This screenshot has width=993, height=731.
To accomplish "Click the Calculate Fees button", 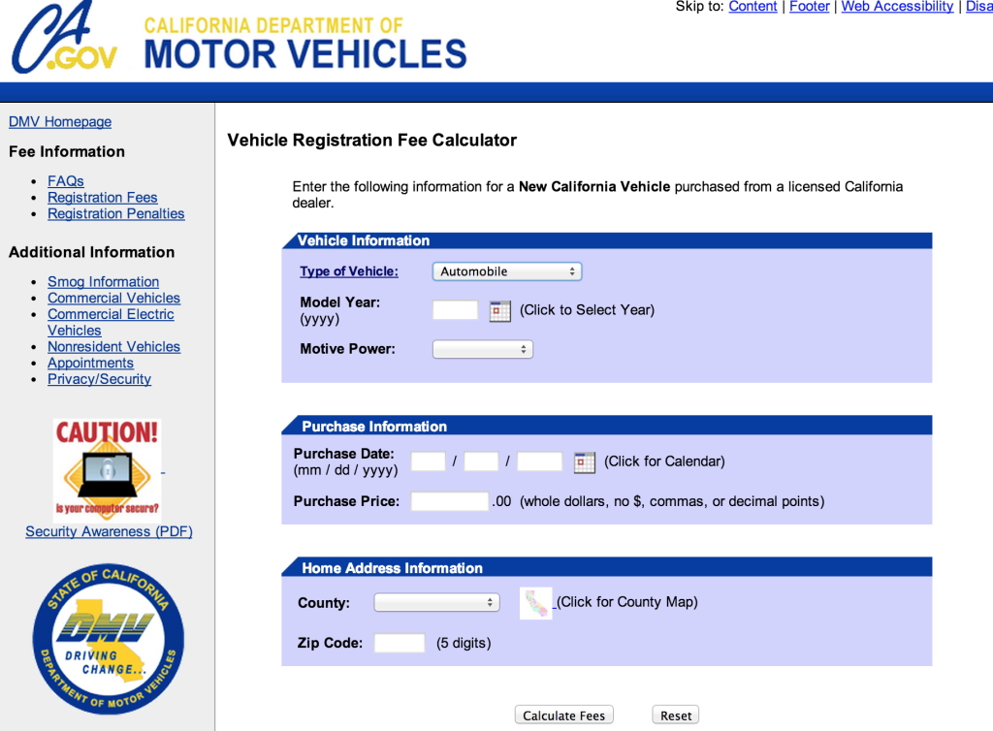I will (x=563, y=715).
